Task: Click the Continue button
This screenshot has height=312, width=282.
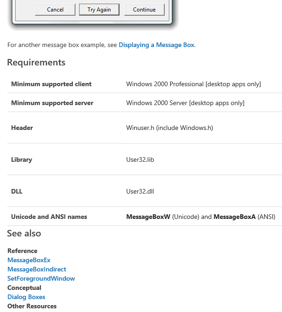Action: 144,10
